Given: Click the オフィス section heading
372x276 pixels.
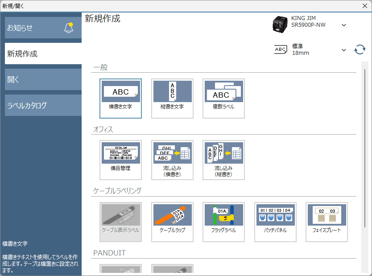Looking at the screenshot, I should point(103,129).
